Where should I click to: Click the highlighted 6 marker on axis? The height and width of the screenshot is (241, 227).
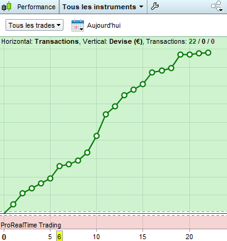(x=59, y=237)
